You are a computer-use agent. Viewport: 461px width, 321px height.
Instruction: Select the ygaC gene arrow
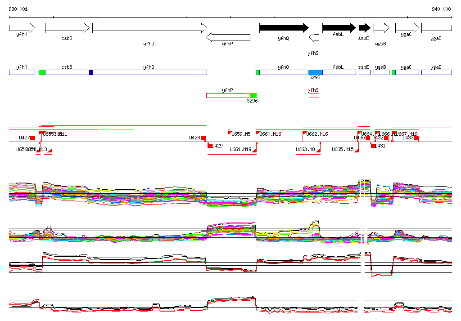tap(407, 28)
